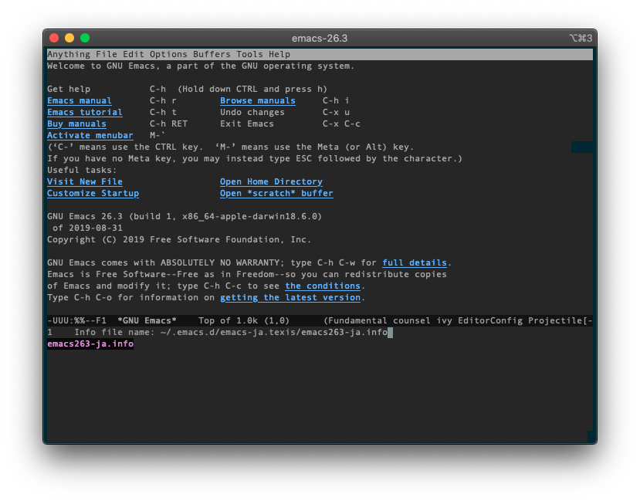Open the File menu

click(x=107, y=54)
